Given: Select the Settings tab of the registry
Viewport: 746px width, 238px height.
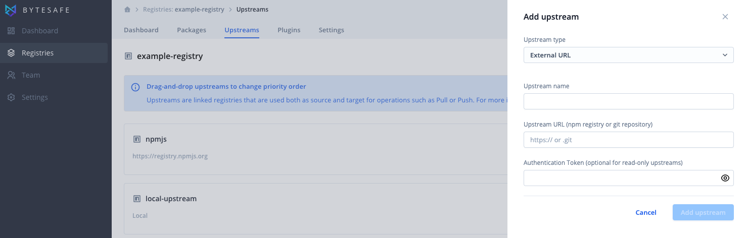Looking at the screenshot, I should 332,30.
